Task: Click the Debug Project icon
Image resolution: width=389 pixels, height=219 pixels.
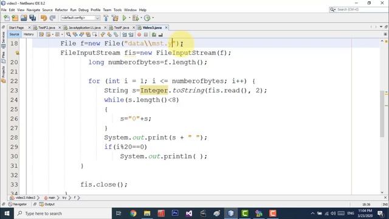Action: point(136,18)
